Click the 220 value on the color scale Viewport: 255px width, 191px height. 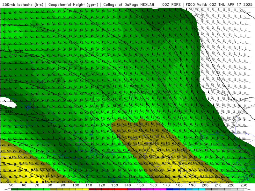[x=231, y=185]
